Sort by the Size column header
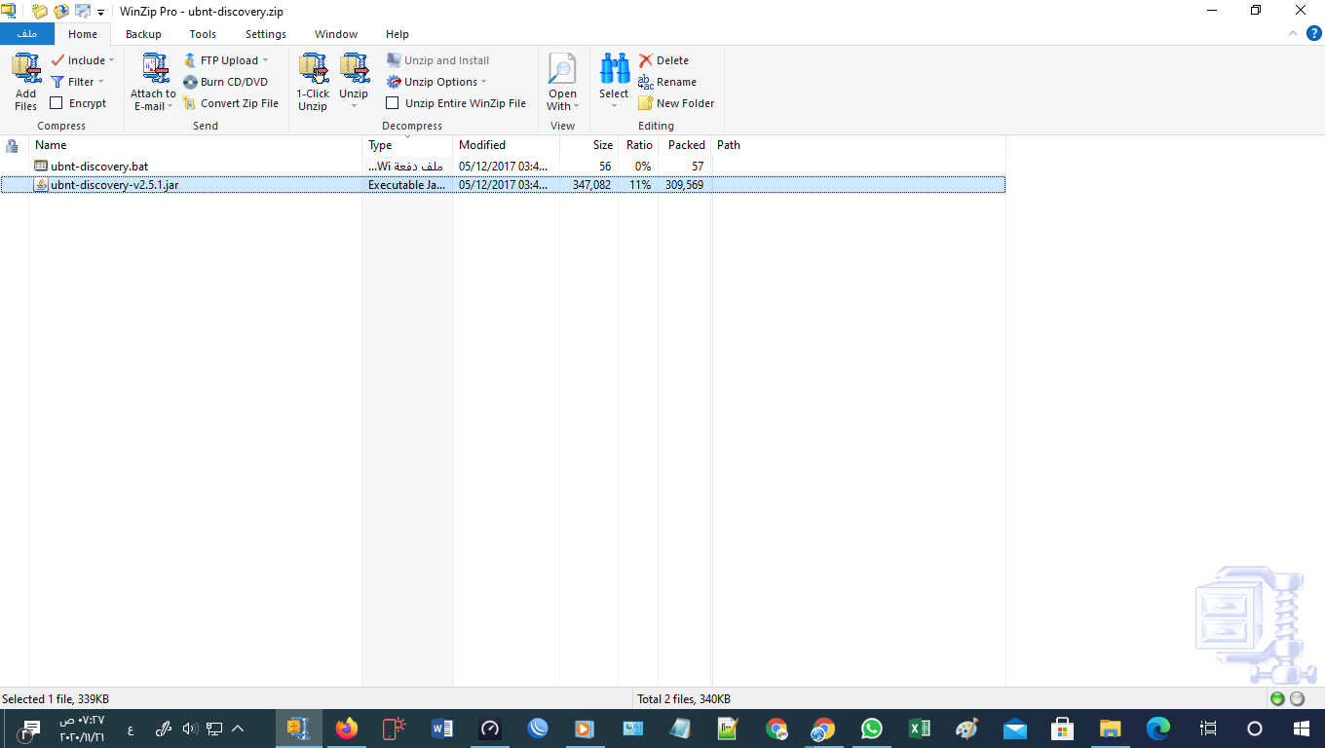The width and height of the screenshot is (1325, 748). pos(589,145)
